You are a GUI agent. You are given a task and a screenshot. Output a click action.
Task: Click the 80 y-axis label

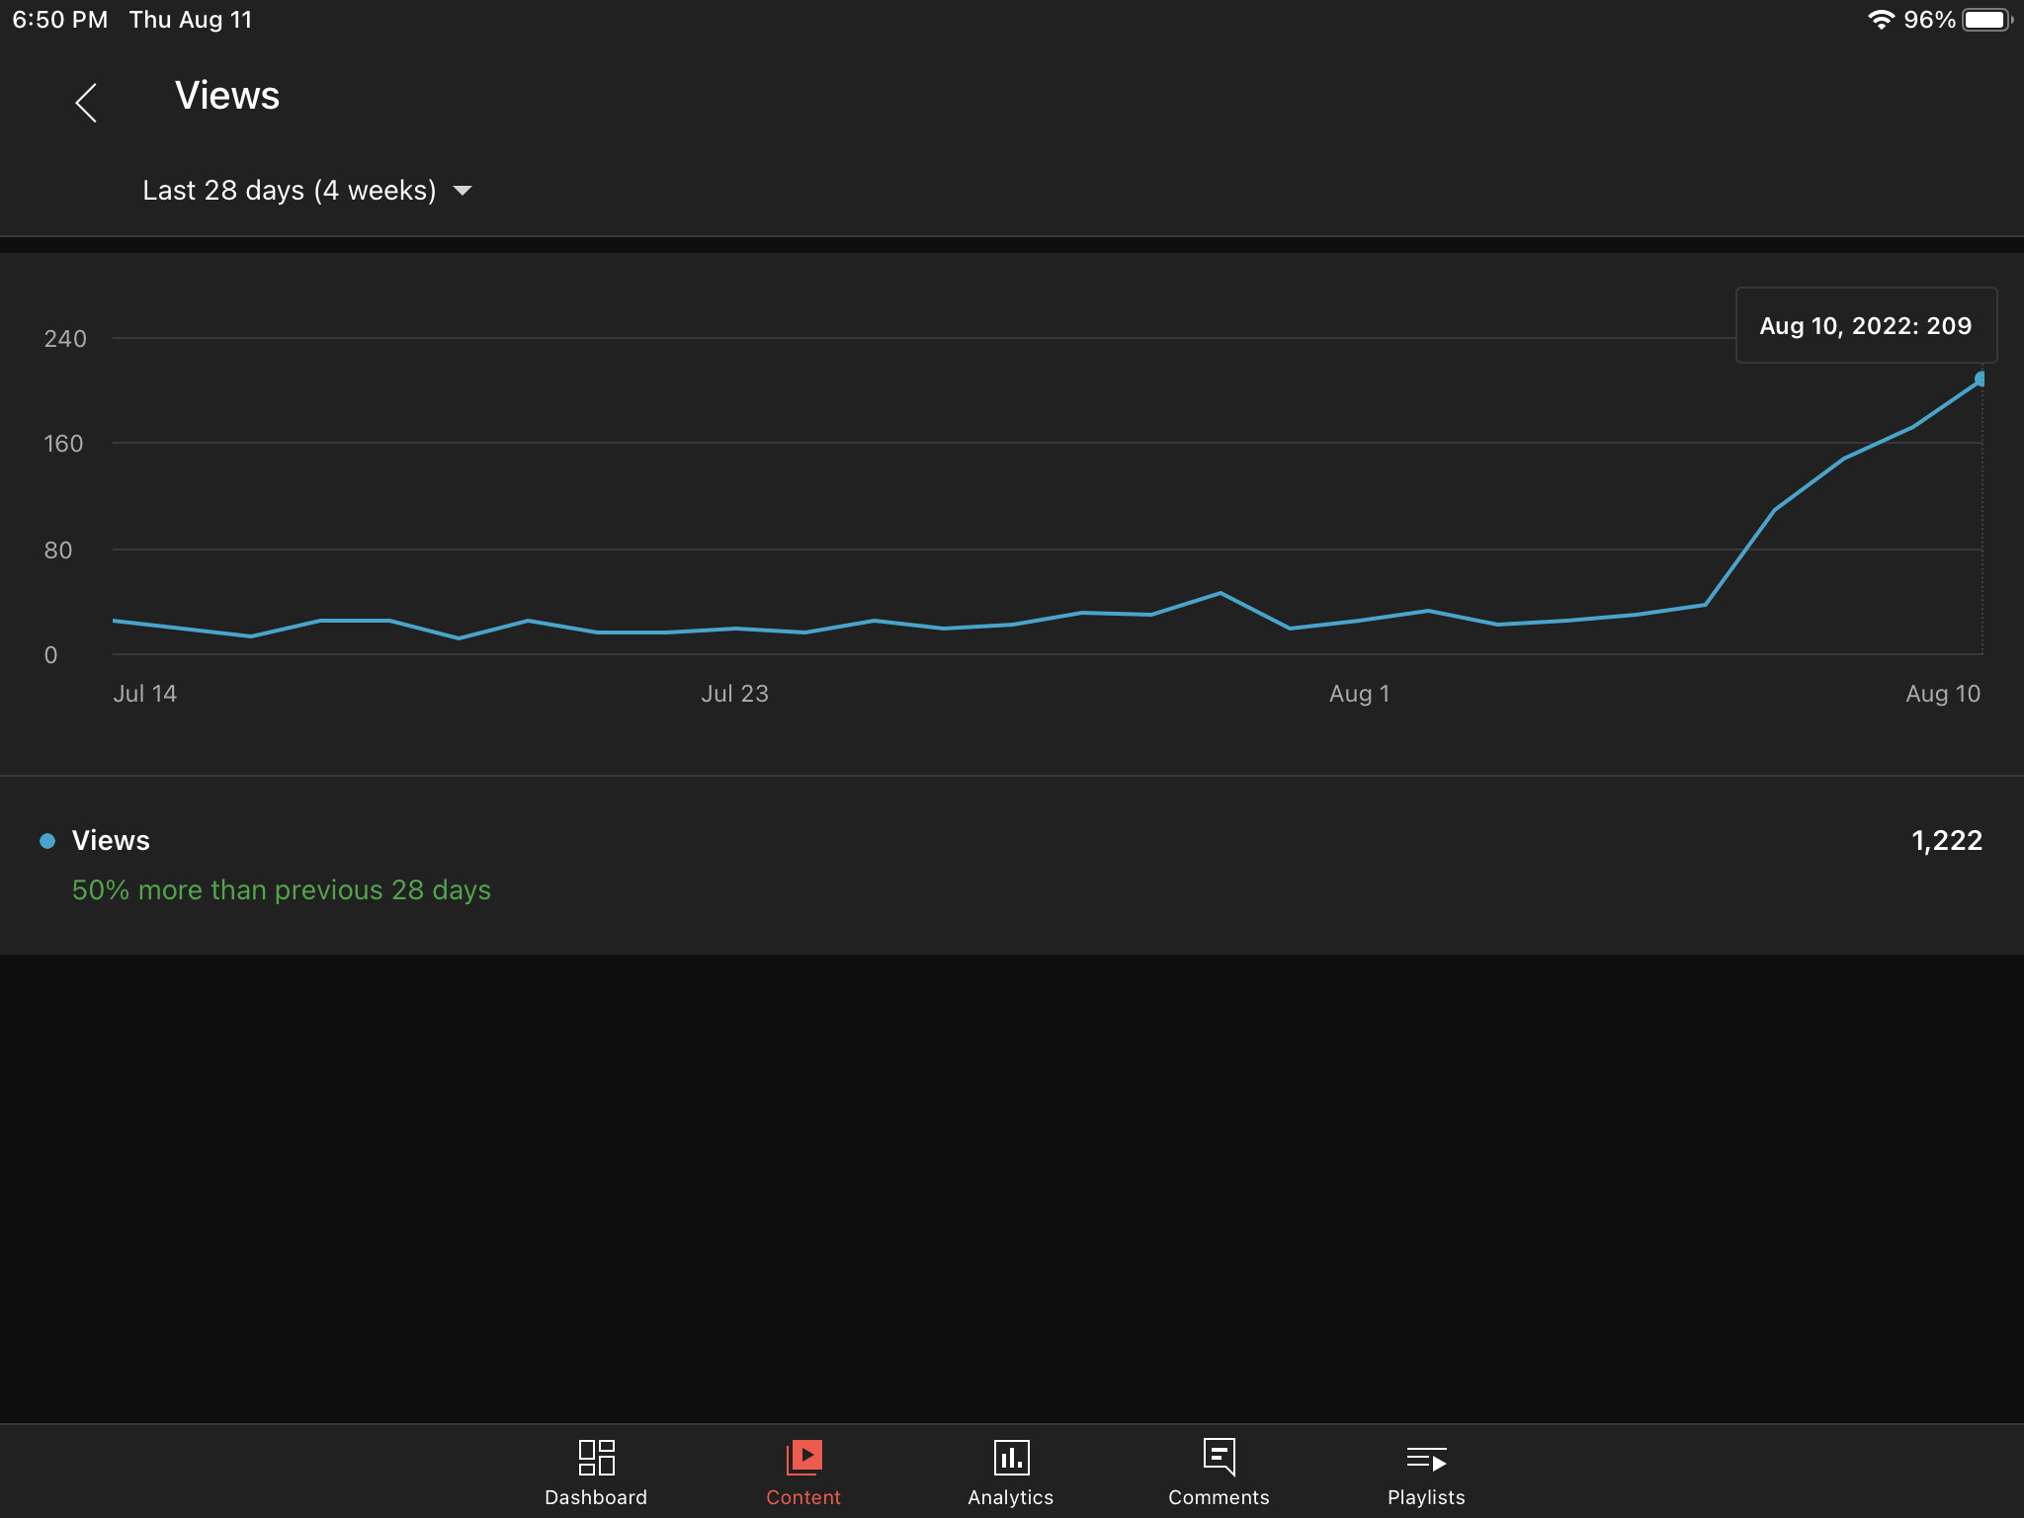(x=58, y=550)
